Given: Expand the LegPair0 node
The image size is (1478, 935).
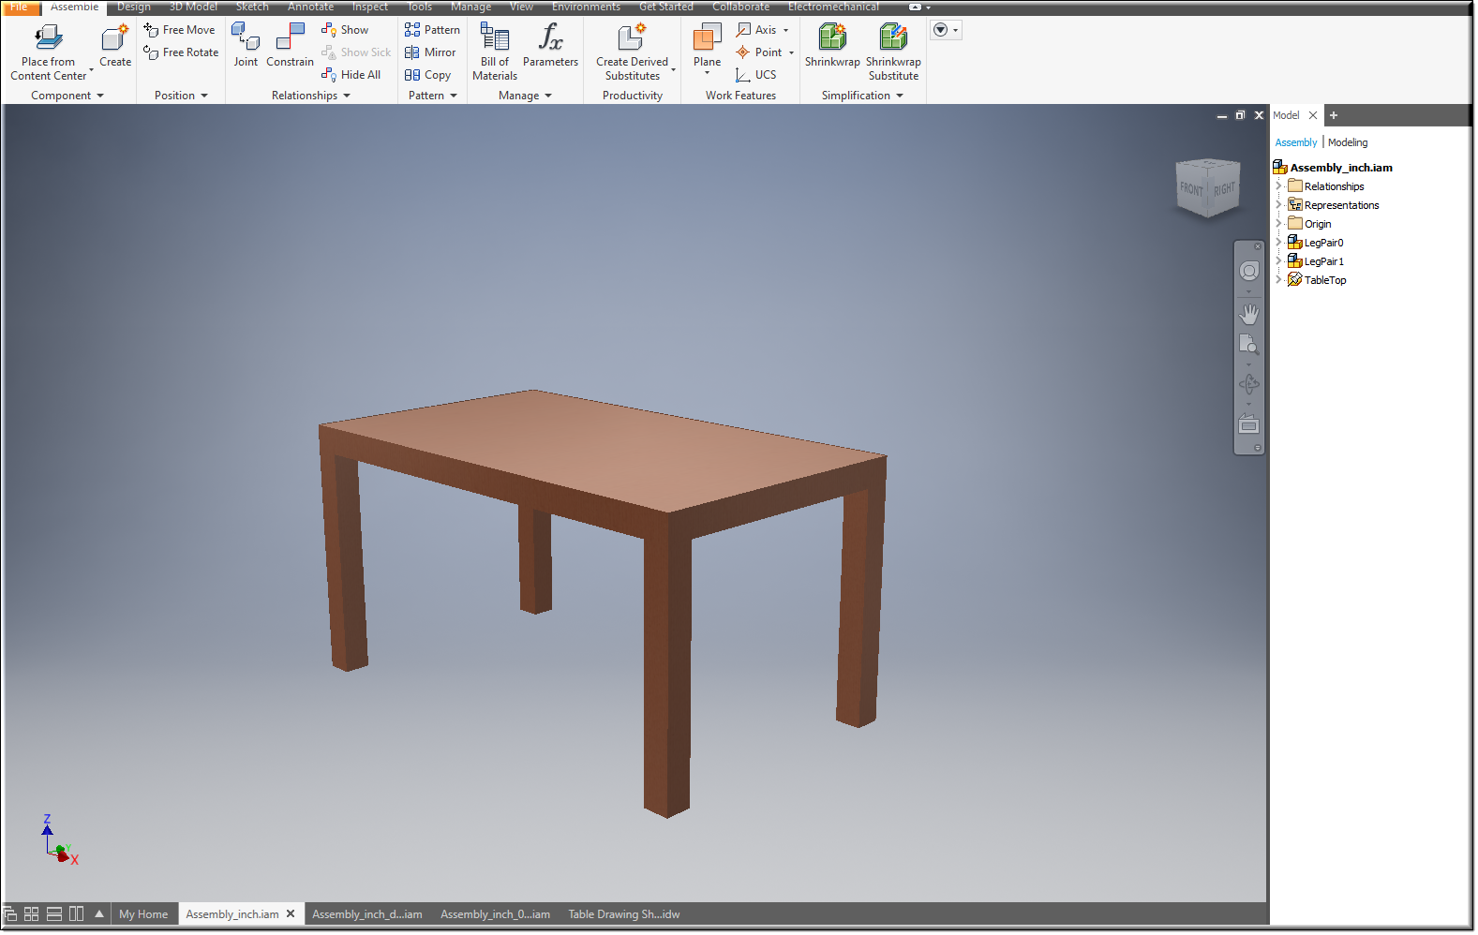Looking at the screenshot, I should click(x=1278, y=243).
